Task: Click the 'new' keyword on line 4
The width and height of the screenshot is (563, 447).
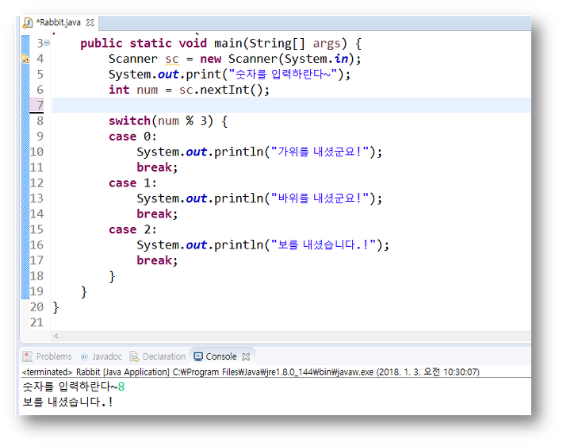Action: pyautogui.click(x=210, y=59)
